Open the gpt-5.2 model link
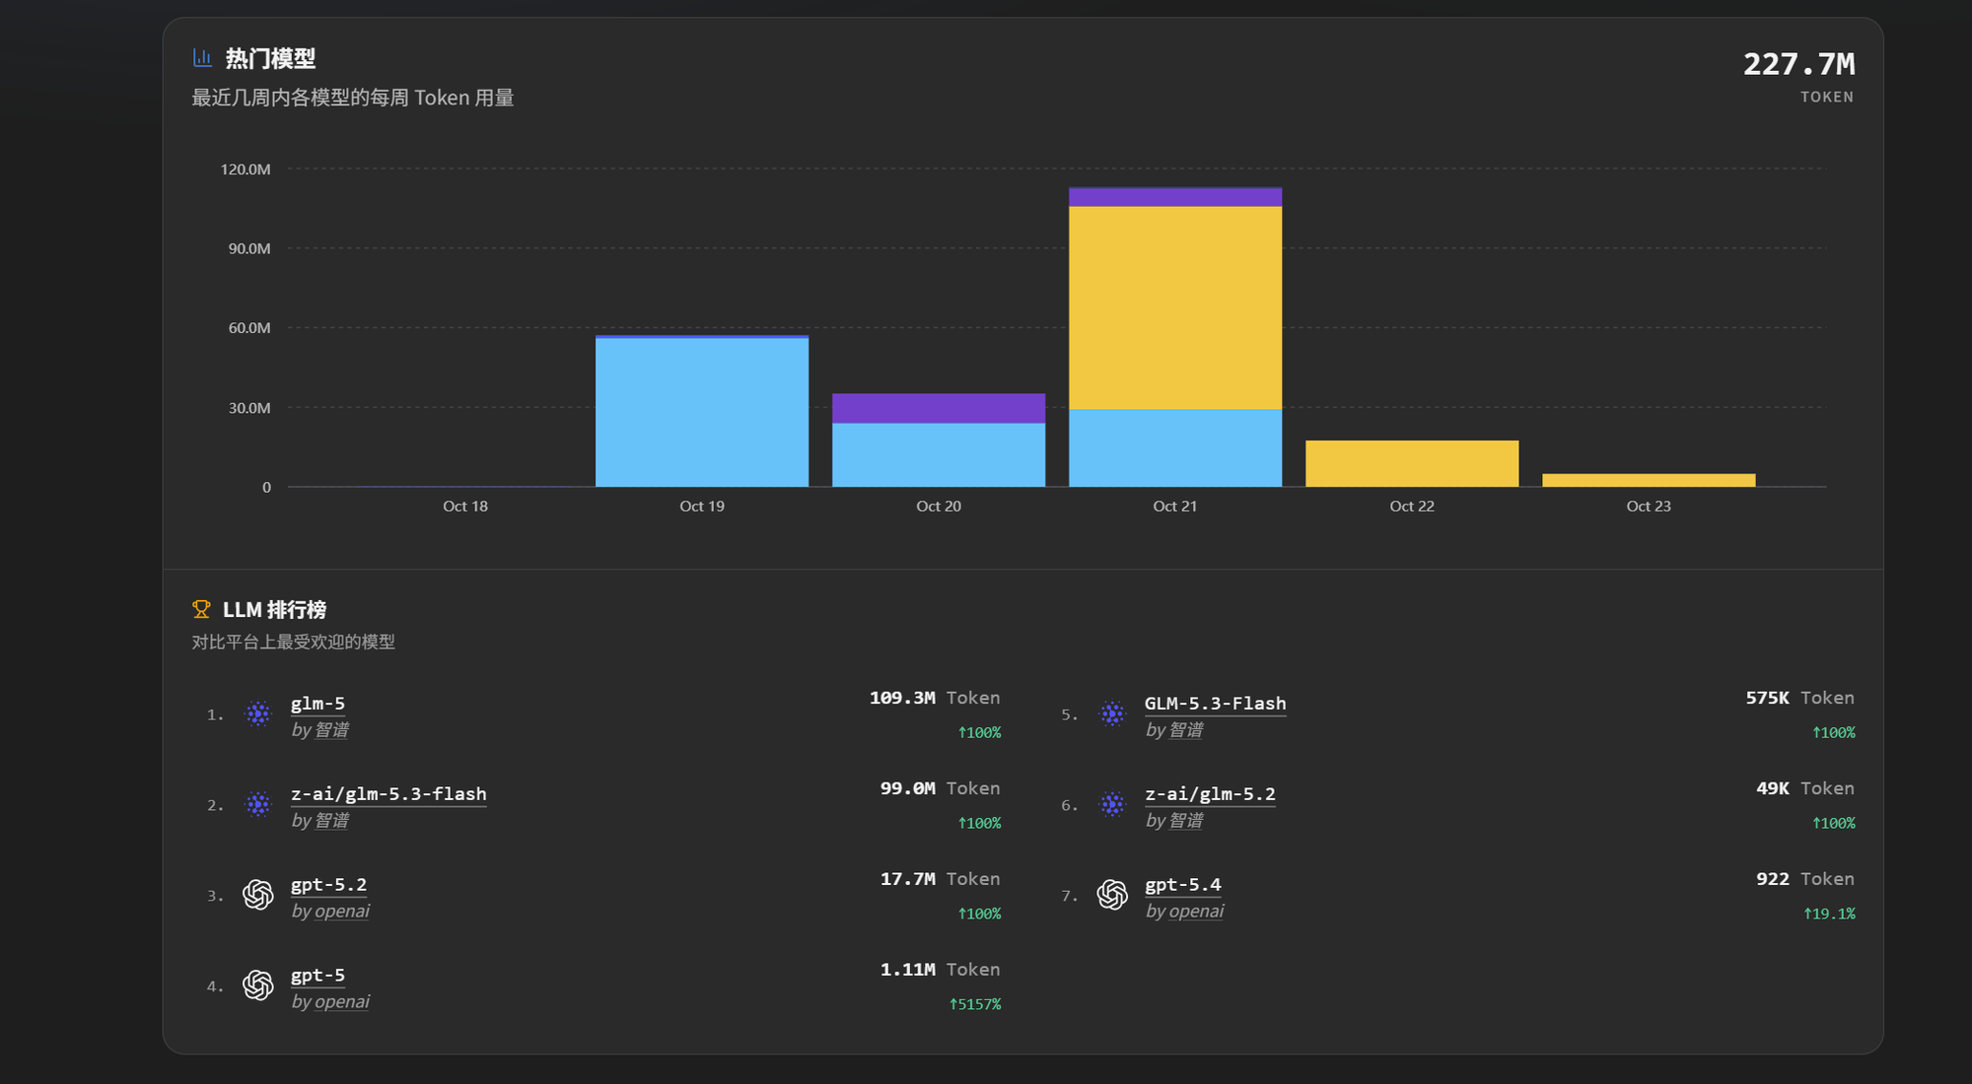Image resolution: width=1972 pixels, height=1084 pixels. point(328,885)
